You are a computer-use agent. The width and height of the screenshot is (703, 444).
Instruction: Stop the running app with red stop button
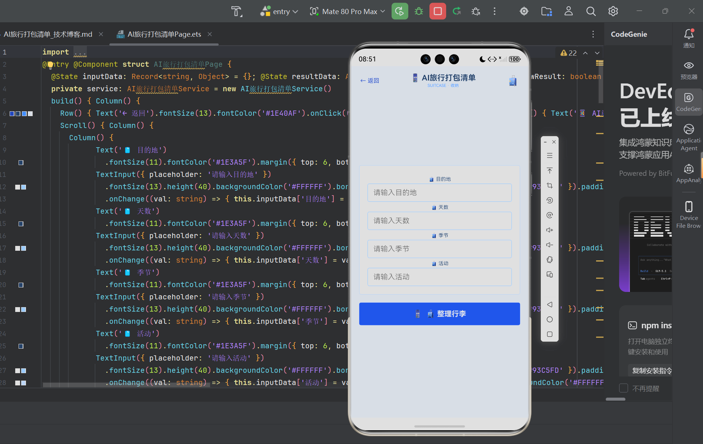(x=438, y=11)
